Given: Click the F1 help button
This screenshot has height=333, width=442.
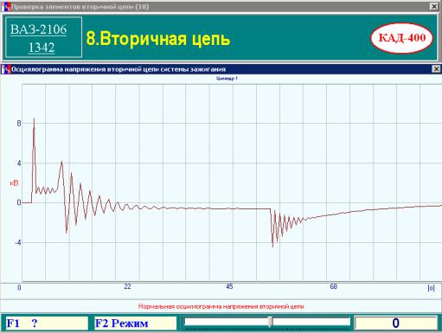Looking at the screenshot, I should click(47, 323).
